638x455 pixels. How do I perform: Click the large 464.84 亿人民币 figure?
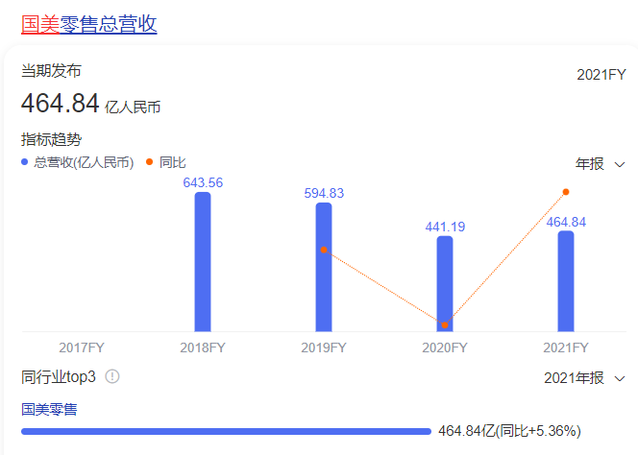pyautogui.click(x=90, y=104)
